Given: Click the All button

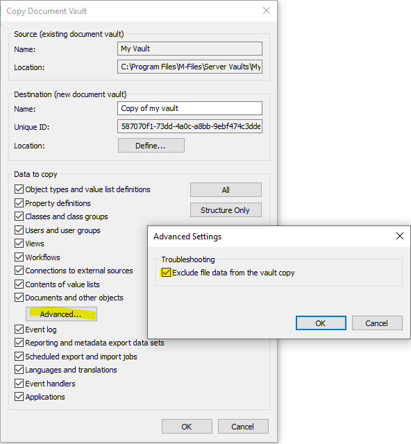Looking at the screenshot, I should 226,189.
